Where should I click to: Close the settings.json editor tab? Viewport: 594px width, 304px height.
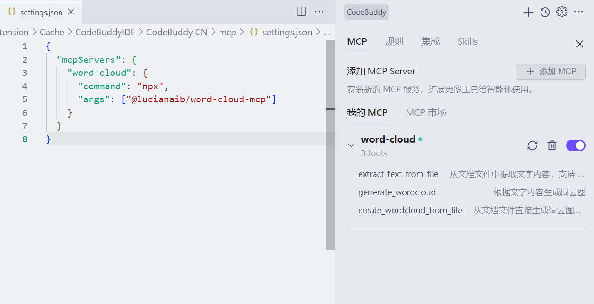pyautogui.click(x=71, y=12)
